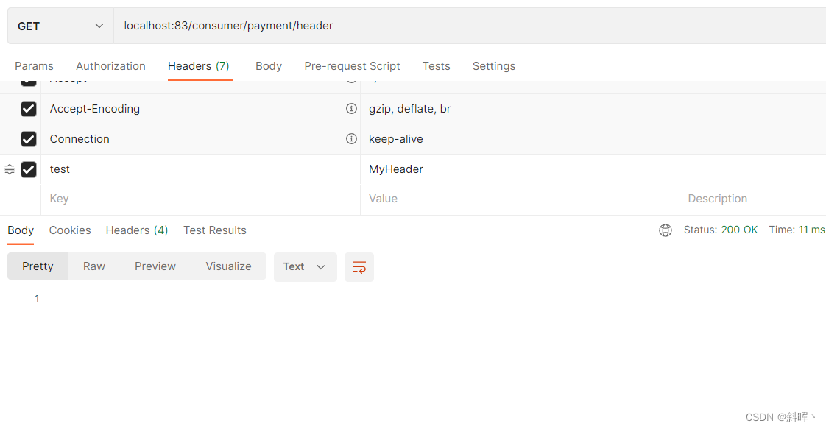Click the Preview response button
This screenshot has width=826, height=429.
click(x=155, y=266)
